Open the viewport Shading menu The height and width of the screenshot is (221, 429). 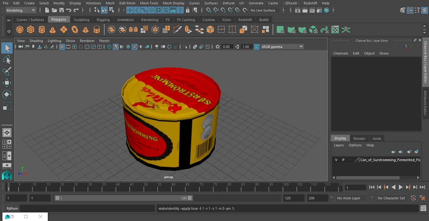click(36, 41)
